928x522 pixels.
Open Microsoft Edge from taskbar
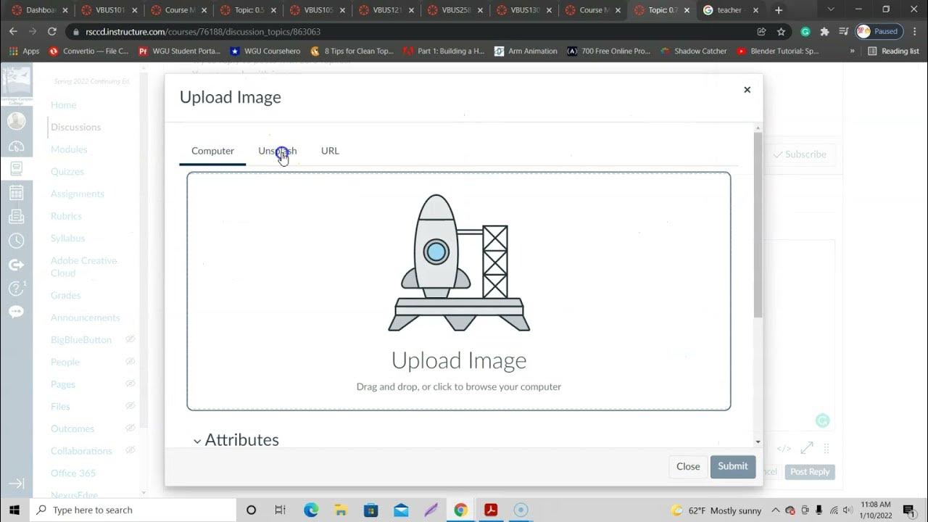pos(311,510)
